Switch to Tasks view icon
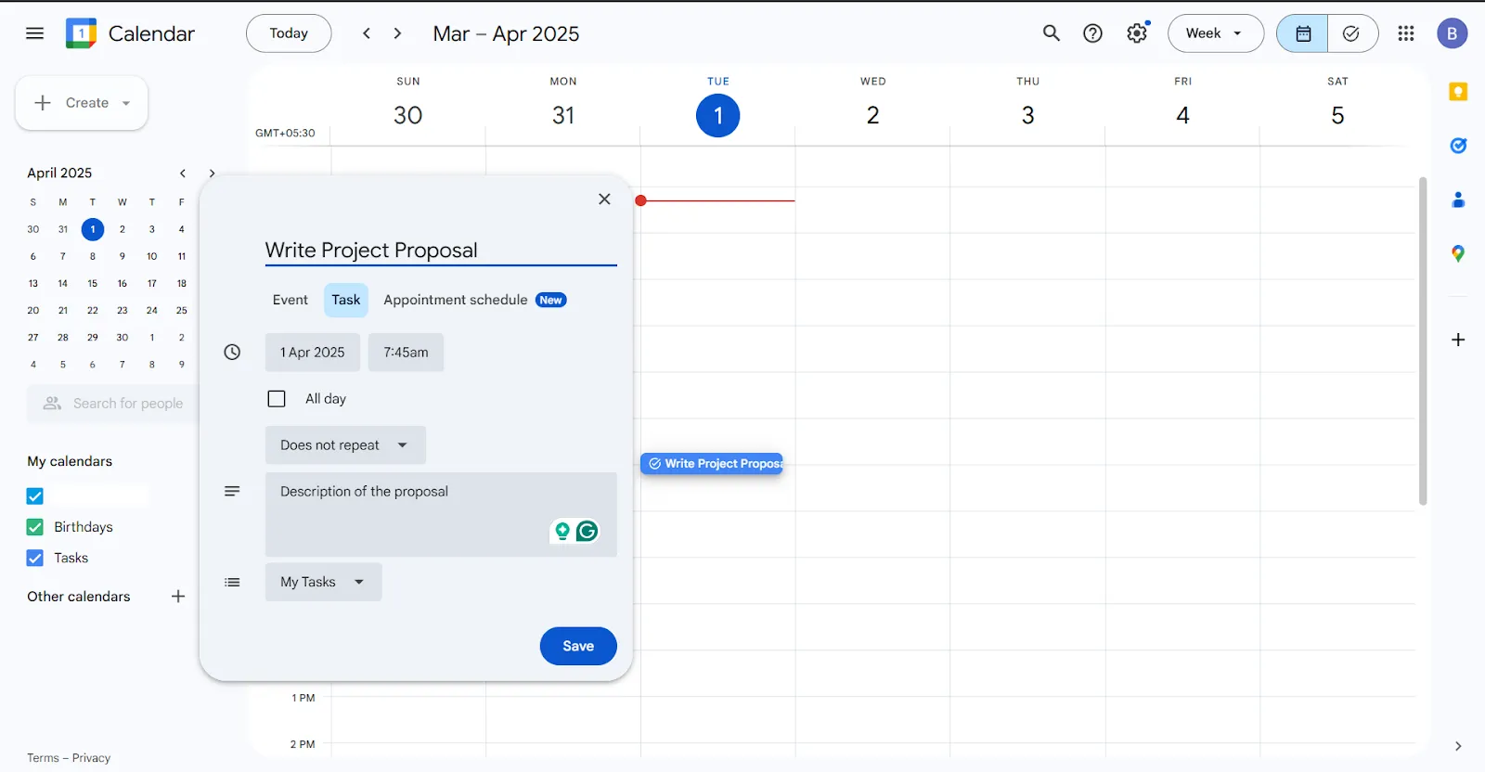The height and width of the screenshot is (772, 1485). pyautogui.click(x=1352, y=33)
